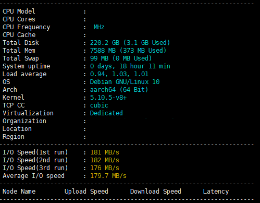This screenshot has height=203, width=260.
Task: Click the 'CPU Cores' label
Action: pos(19,19)
